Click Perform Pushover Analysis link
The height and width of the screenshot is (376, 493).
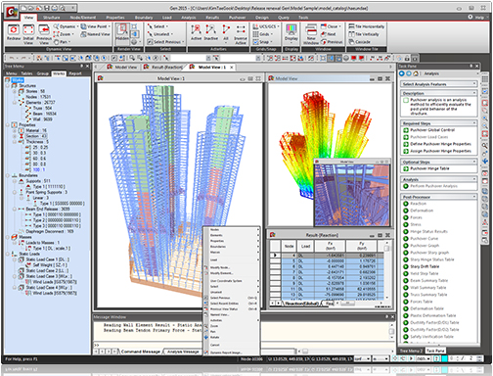pos(433,186)
